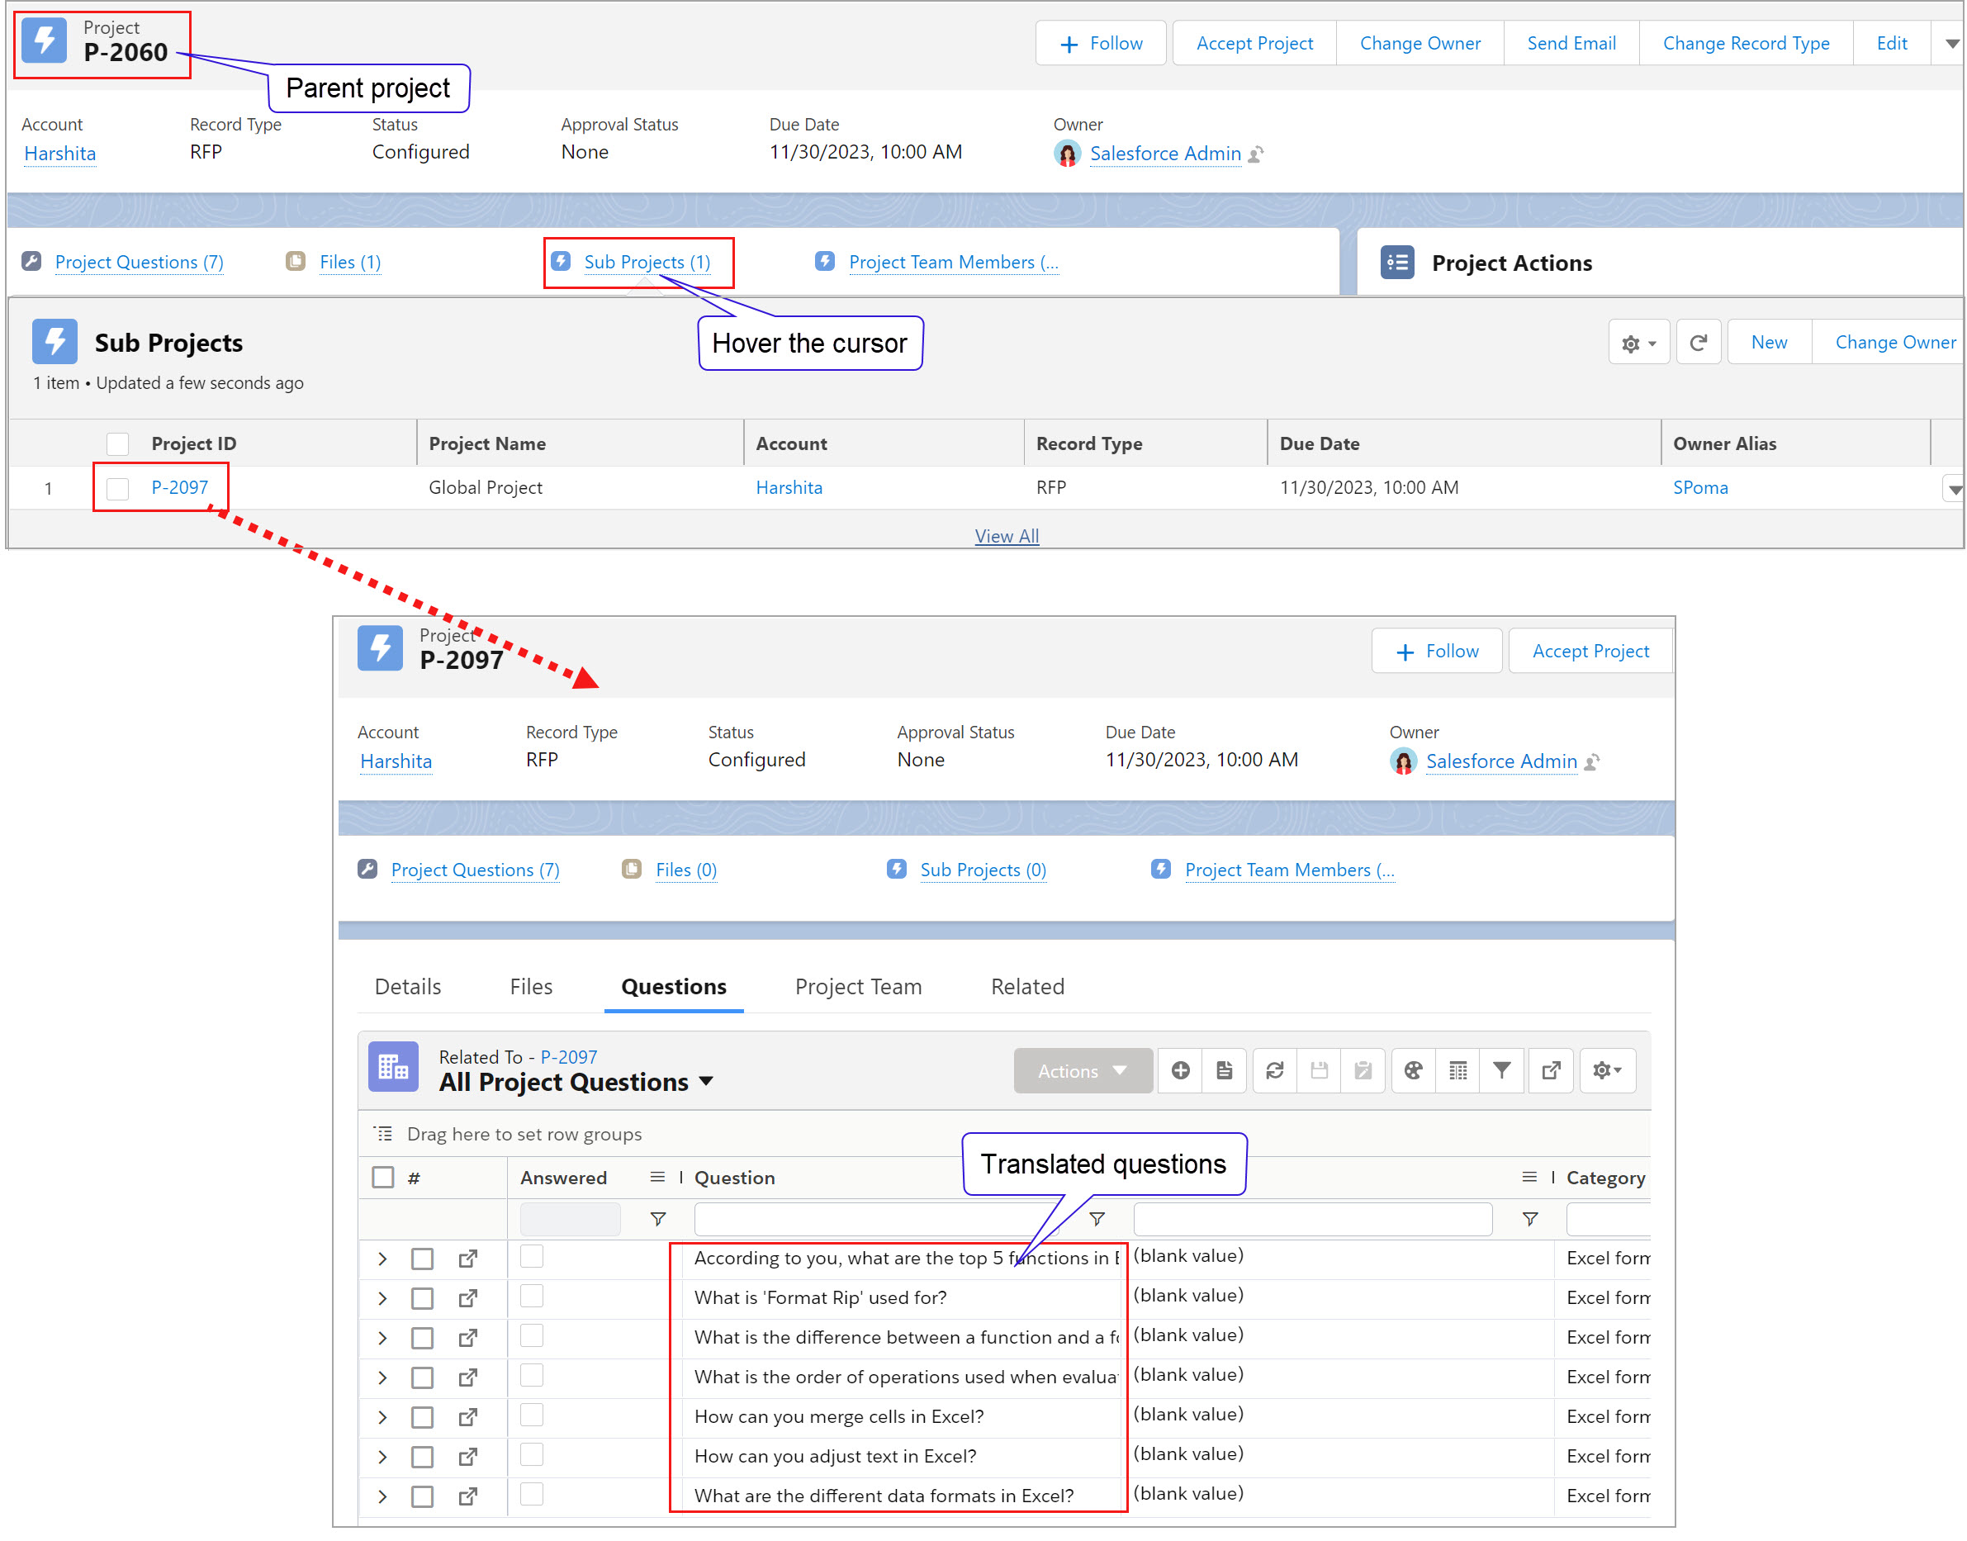Click Send Email button
This screenshot has height=1541, width=1967.
(x=1571, y=43)
